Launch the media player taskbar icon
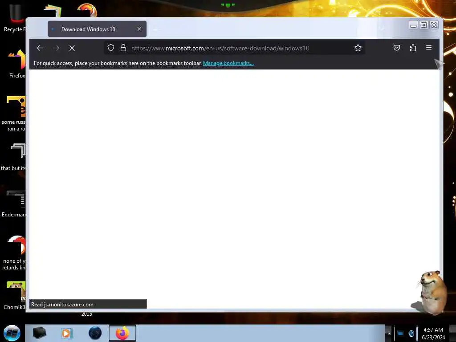Screen dimensions: 456x342 [x=66, y=333]
